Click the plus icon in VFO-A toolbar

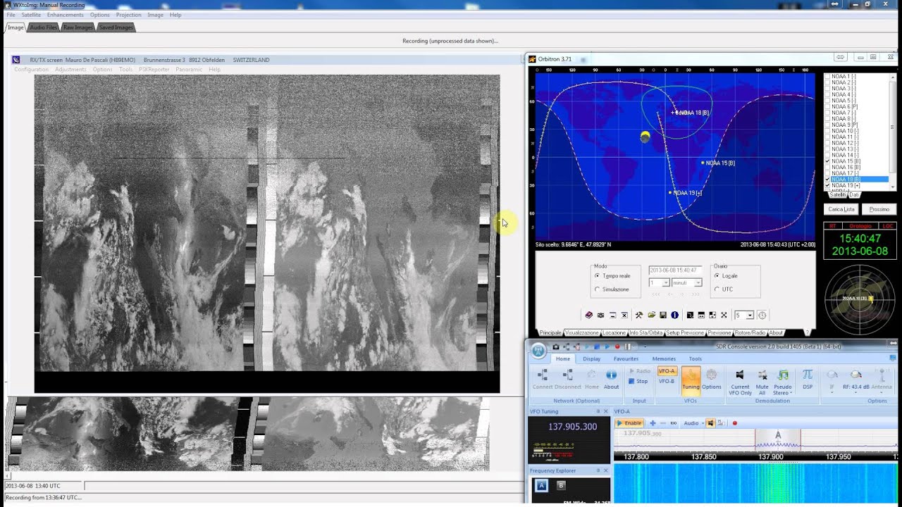click(653, 423)
